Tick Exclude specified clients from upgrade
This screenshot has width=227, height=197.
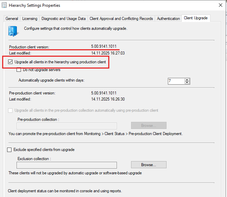[x=9, y=150]
